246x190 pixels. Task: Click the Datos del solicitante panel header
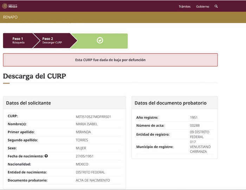(28, 103)
